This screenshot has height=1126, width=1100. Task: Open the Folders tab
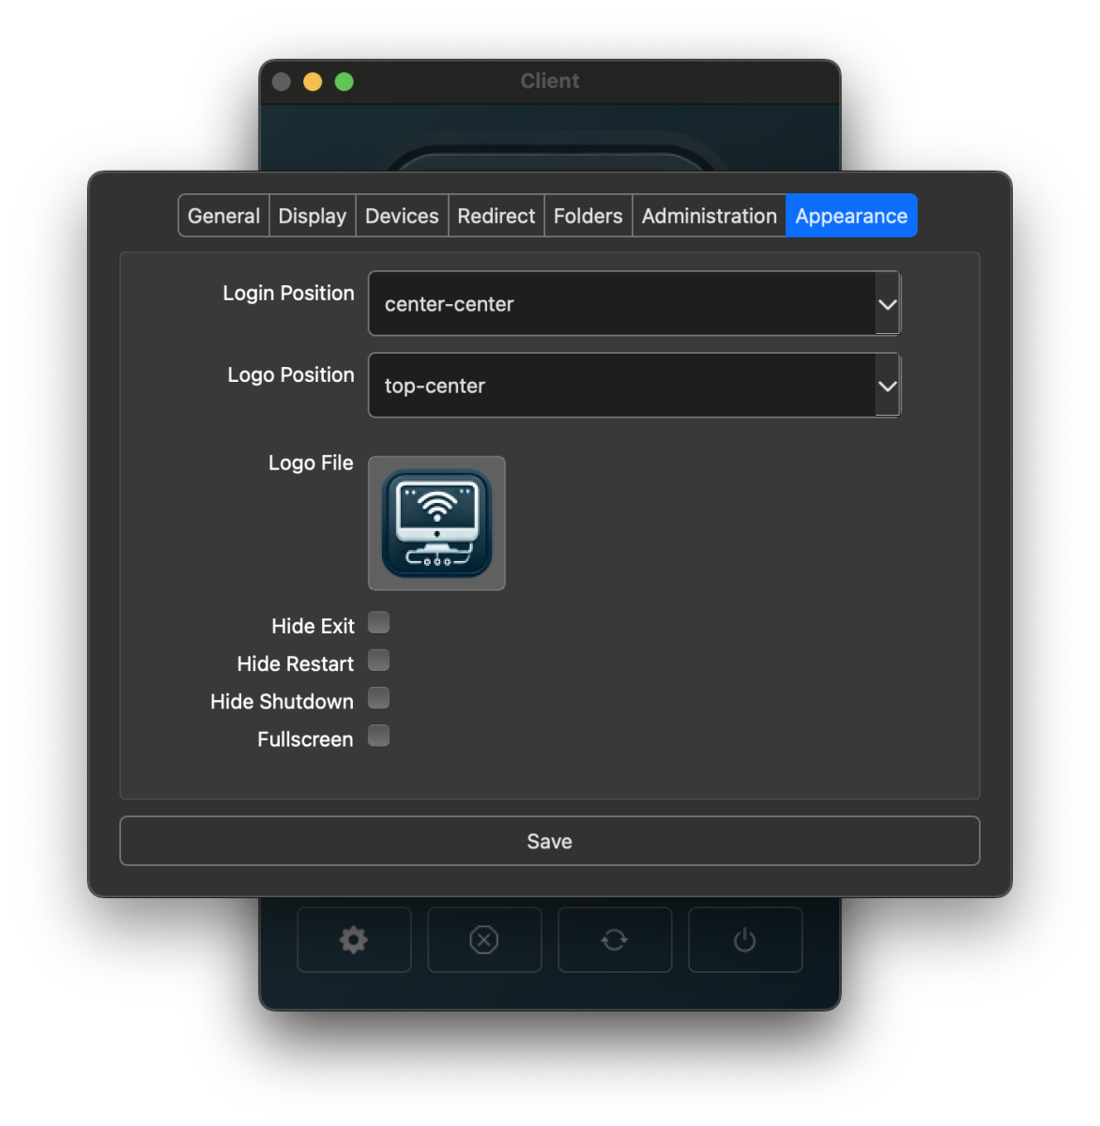click(588, 216)
